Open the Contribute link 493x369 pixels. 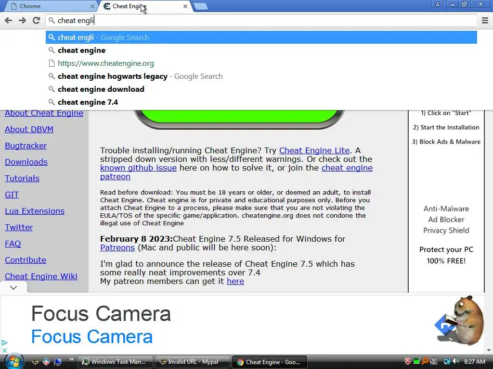tap(26, 260)
